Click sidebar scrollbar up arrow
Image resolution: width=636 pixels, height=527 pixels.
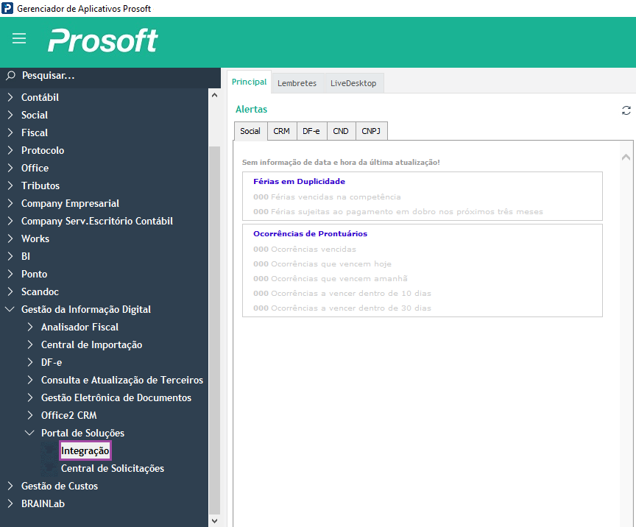[x=214, y=96]
